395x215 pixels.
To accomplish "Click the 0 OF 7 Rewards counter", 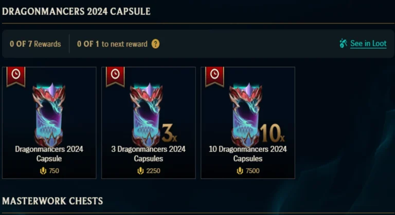I will tap(35, 44).
